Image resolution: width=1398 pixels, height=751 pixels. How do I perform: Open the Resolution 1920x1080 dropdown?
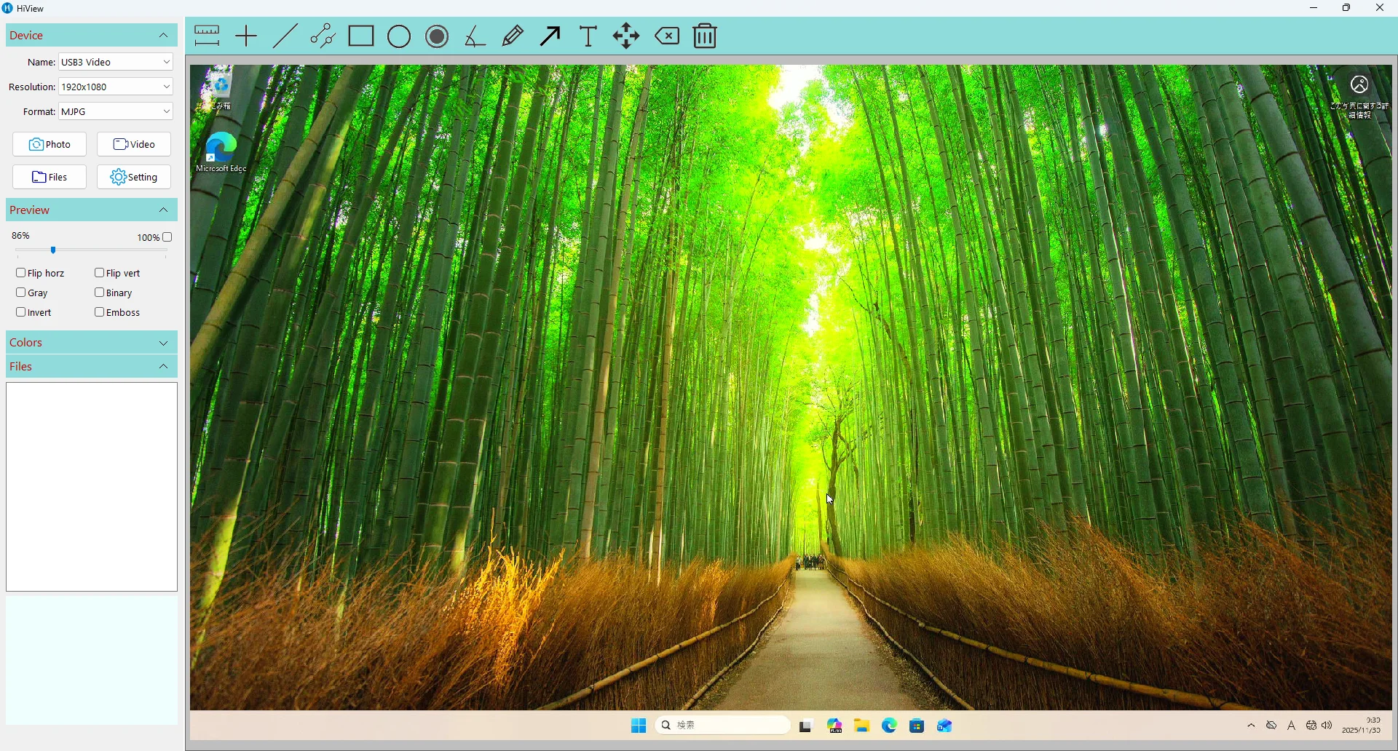click(x=116, y=87)
